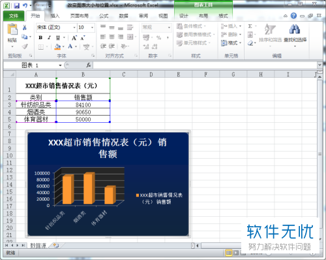Click the Cut scissors icon
Image resolution: width=326 pixels, height=260 pixels.
coord(25,27)
